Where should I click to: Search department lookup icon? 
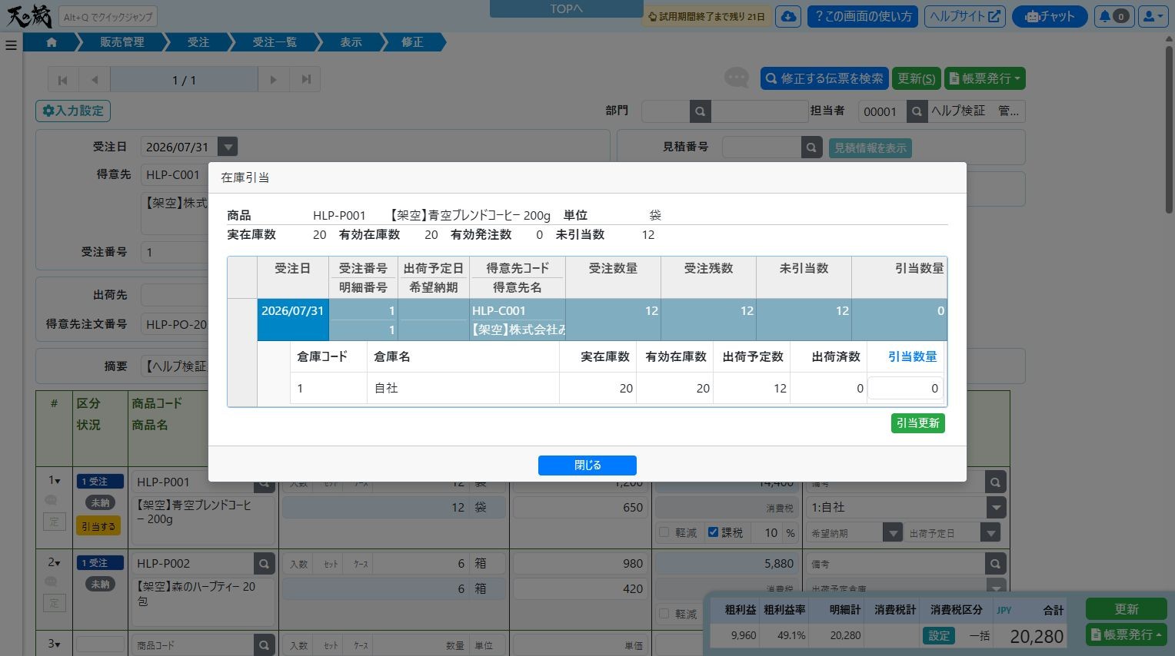tap(700, 111)
